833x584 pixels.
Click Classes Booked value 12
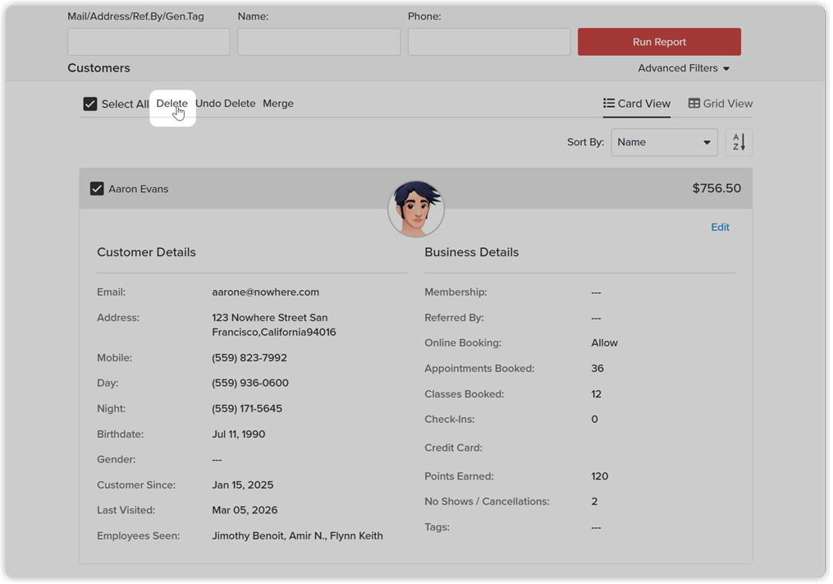tap(596, 394)
